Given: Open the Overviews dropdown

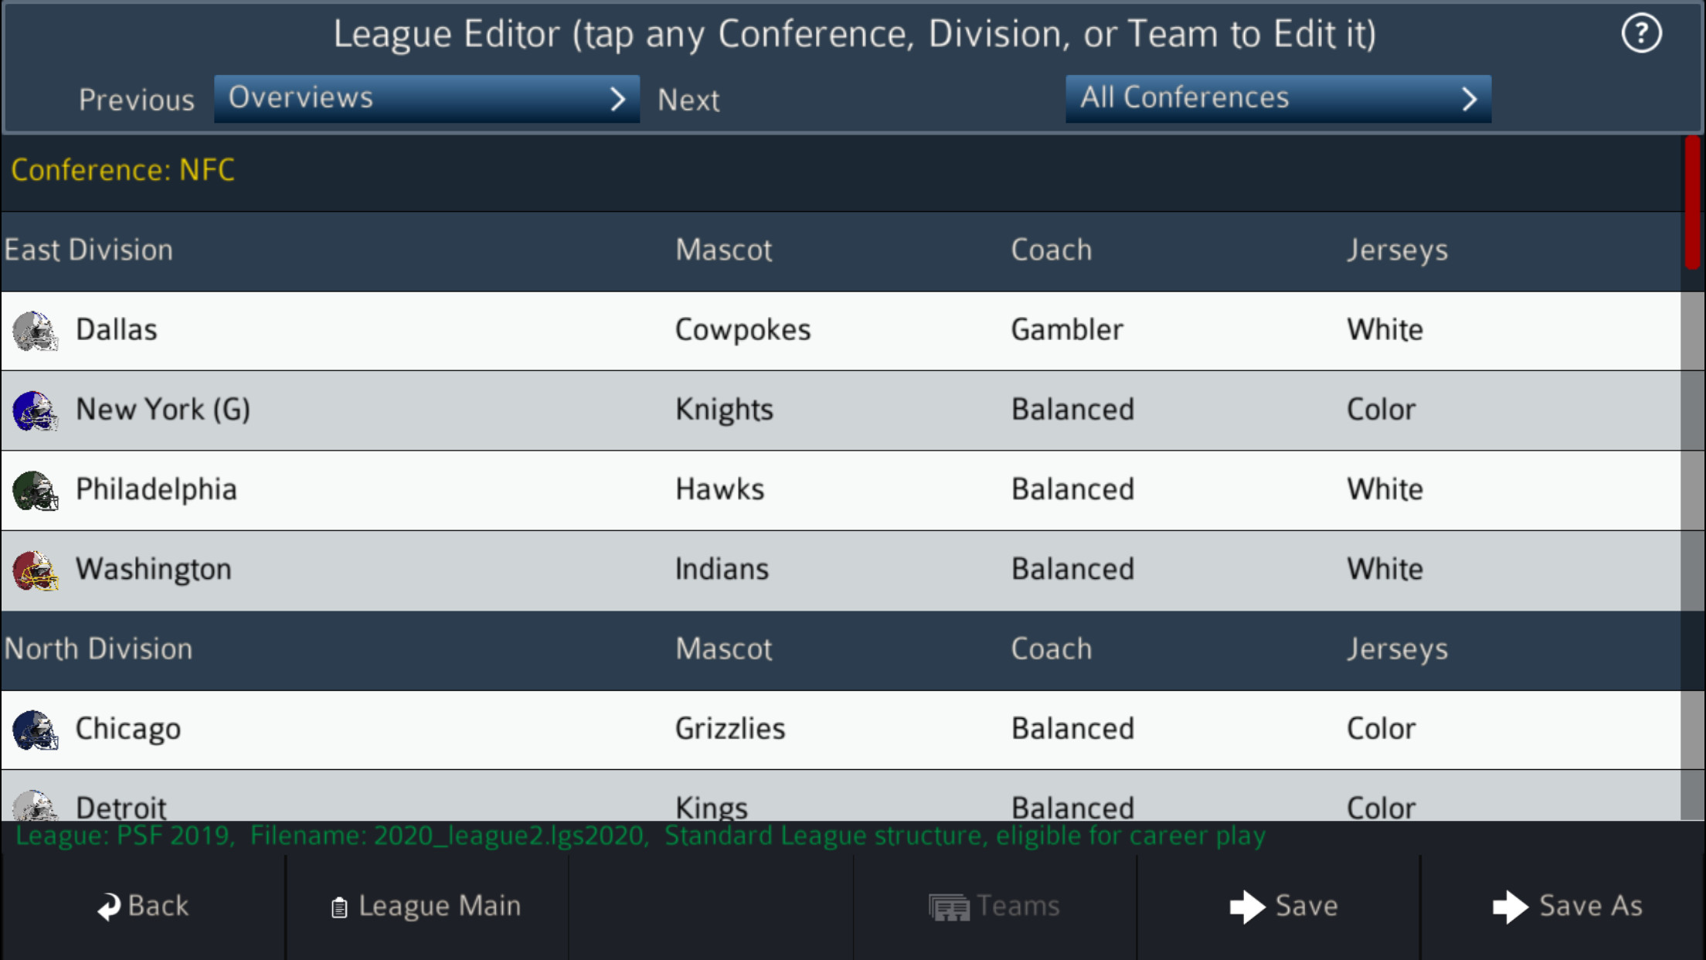Looking at the screenshot, I should [x=426, y=98].
